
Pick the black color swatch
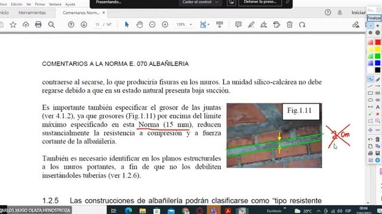(x=378, y=70)
